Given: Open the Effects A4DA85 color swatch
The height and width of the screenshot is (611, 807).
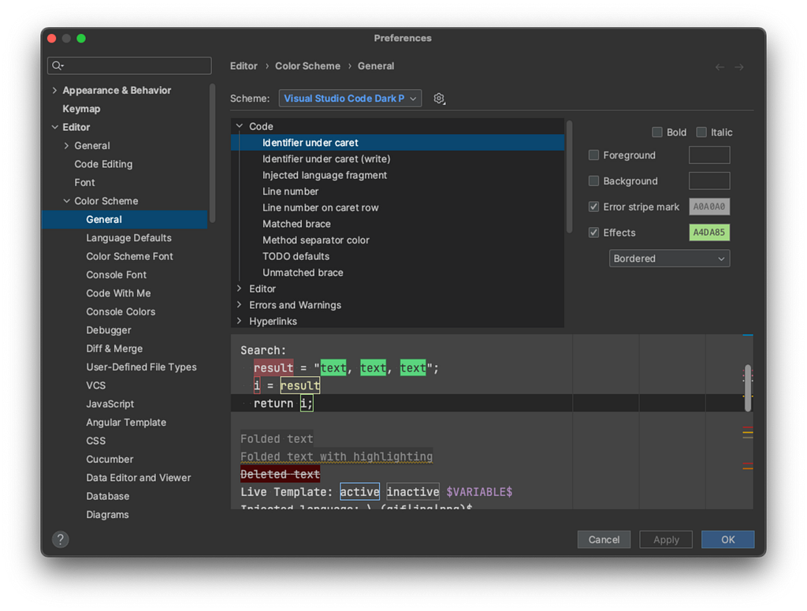Looking at the screenshot, I should [x=709, y=232].
